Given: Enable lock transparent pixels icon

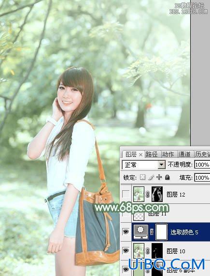Looking at the screenshot, I should click(142, 177).
